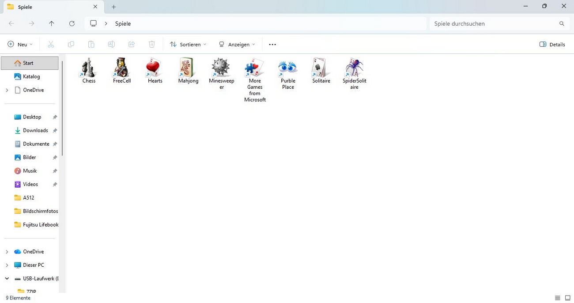The height and width of the screenshot is (303, 574).
Task: Select the Purble Place eyes icon
Action: 288,68
